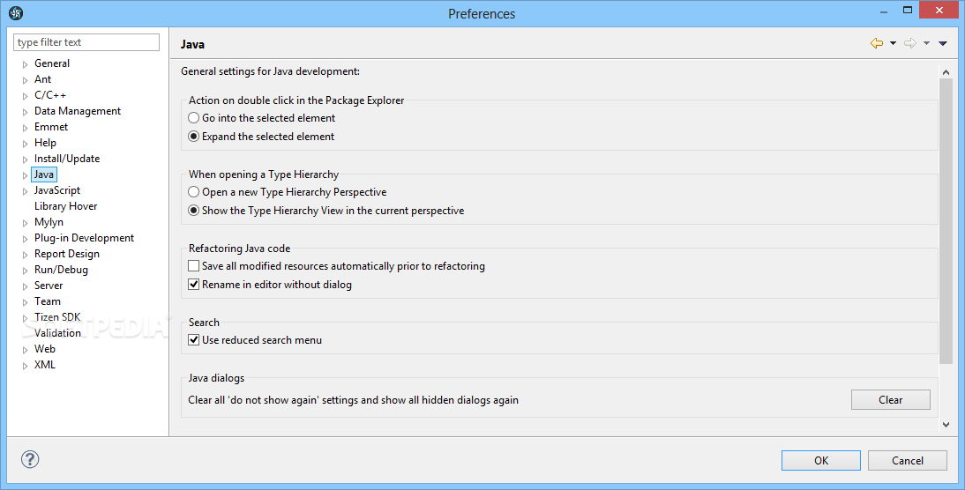Click the Clear button for Java dialogs
The width and height of the screenshot is (965, 490).
tap(891, 399)
